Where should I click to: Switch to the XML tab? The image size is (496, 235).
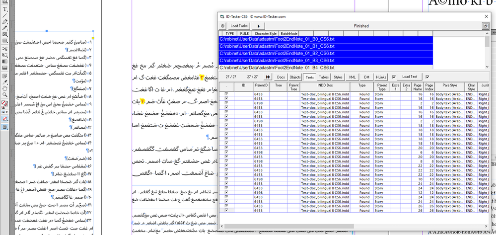pyautogui.click(x=353, y=77)
